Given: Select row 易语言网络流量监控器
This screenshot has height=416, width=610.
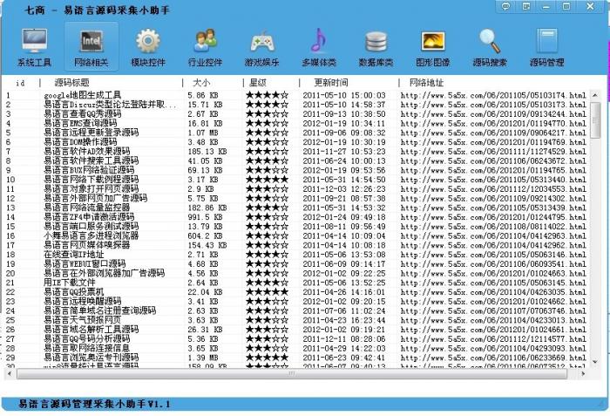Looking at the screenshot, I should pyautogui.click(x=295, y=208).
